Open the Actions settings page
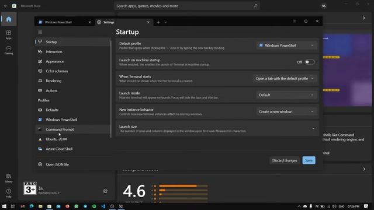 (72, 90)
